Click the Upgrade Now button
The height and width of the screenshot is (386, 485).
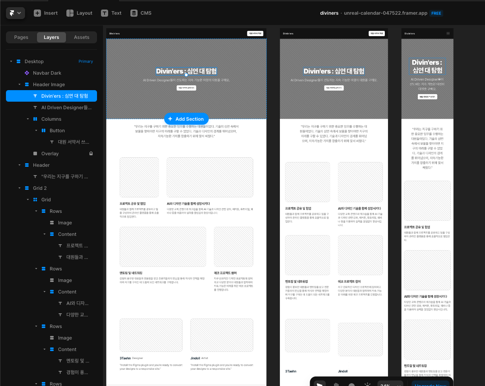point(431,384)
